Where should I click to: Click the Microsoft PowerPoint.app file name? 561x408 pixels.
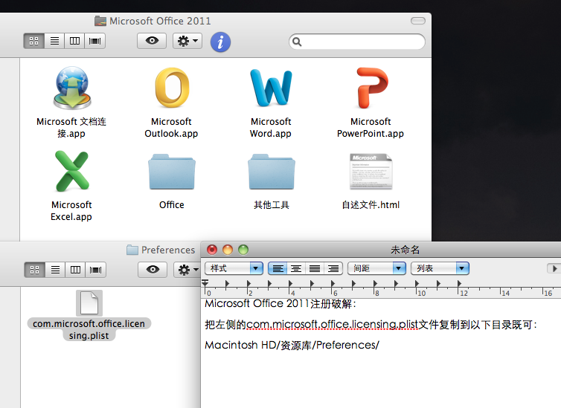coord(371,128)
